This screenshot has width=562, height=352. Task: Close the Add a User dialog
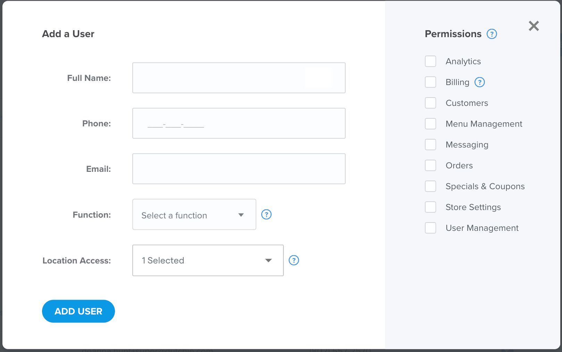534,26
